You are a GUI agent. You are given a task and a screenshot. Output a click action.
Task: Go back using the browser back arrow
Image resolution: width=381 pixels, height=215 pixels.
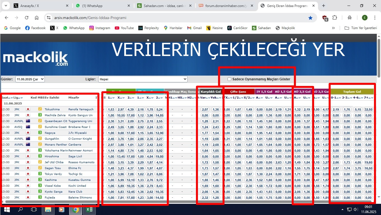pyautogui.click(x=6, y=18)
